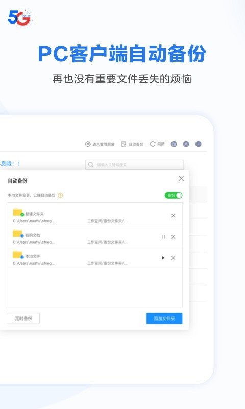Click the 定时备份 button
The width and height of the screenshot is (245, 409).
pos(23,319)
